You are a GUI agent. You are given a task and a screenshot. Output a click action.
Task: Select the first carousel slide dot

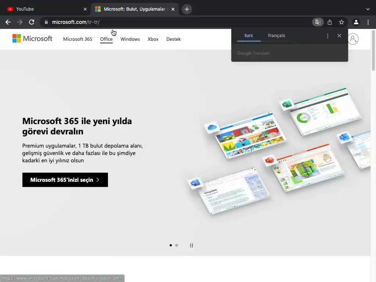[x=171, y=245]
